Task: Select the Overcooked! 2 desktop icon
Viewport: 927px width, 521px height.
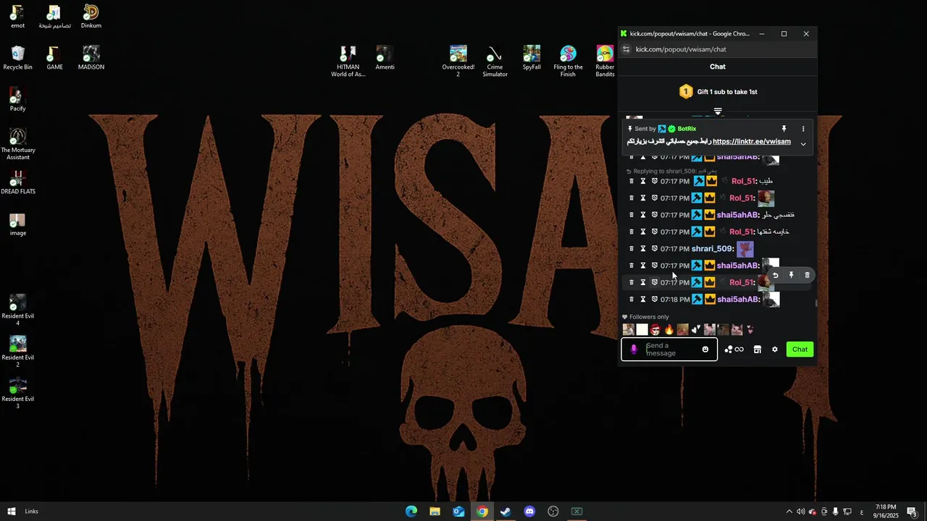Action: 458,62
